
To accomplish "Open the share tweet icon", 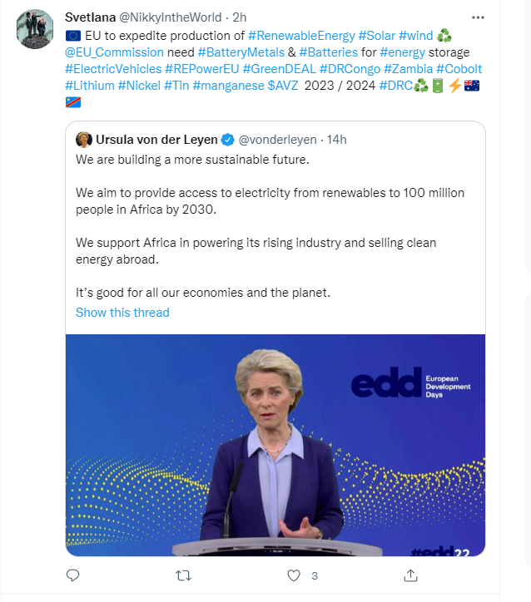I will [410, 575].
